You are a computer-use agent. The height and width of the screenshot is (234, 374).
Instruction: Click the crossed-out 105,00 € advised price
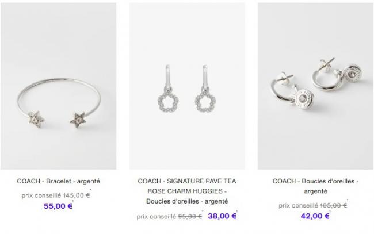[334, 205]
